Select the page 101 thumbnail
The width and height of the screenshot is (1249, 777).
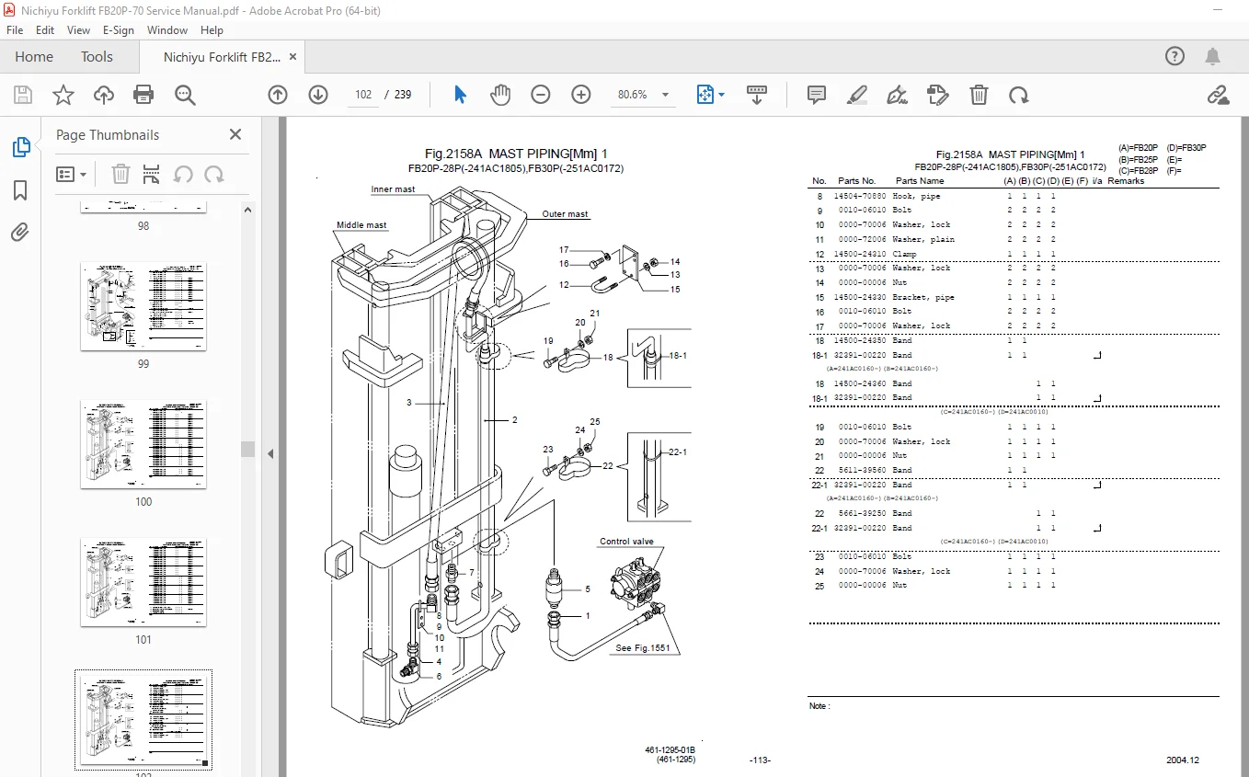click(x=143, y=583)
